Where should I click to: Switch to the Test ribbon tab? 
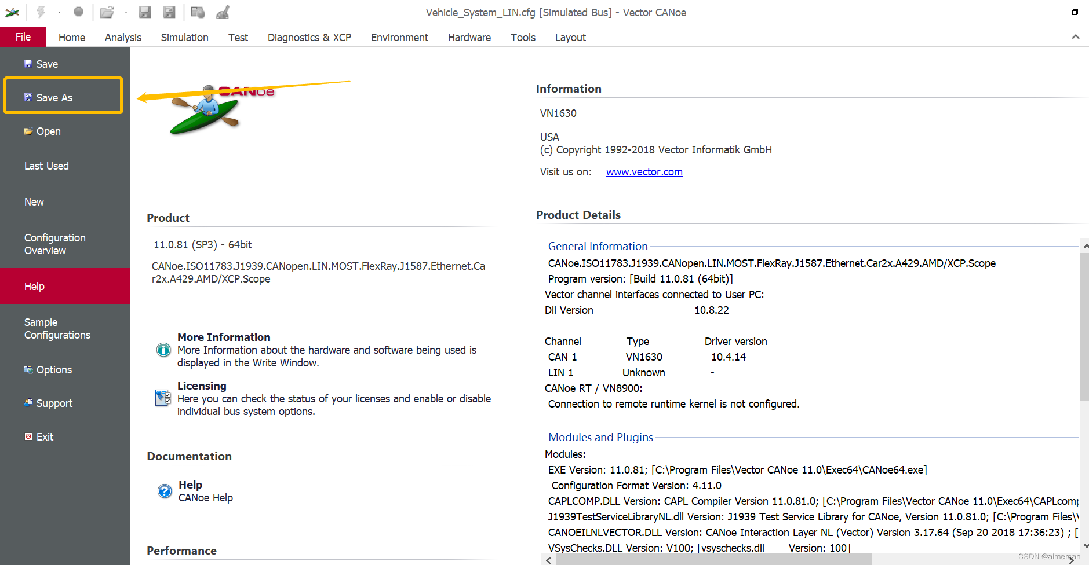[x=238, y=38]
